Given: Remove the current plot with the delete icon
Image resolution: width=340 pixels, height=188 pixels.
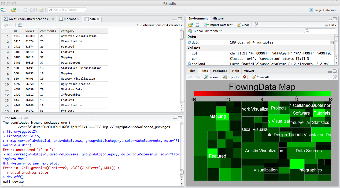Looking at the screenshot, I should click(x=245, y=77).
